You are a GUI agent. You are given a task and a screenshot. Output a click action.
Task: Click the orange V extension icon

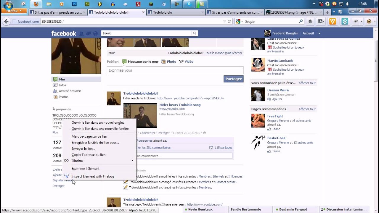click(x=333, y=21)
